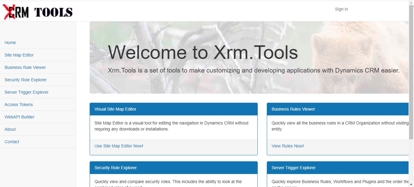Click the XRM Tools logo

tap(38, 12)
